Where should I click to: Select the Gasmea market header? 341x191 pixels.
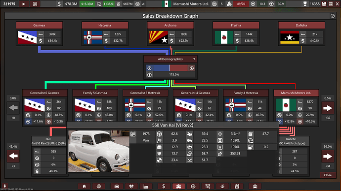39,25
